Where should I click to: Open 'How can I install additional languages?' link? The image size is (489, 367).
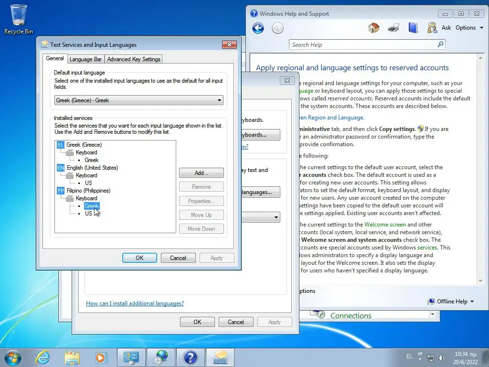[135, 303]
